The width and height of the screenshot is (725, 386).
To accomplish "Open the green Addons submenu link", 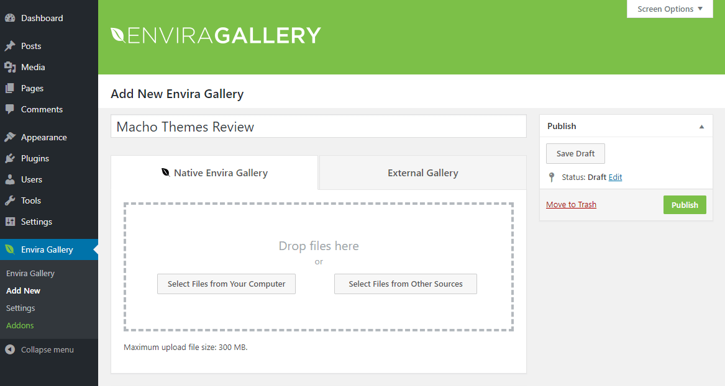I will coord(20,326).
